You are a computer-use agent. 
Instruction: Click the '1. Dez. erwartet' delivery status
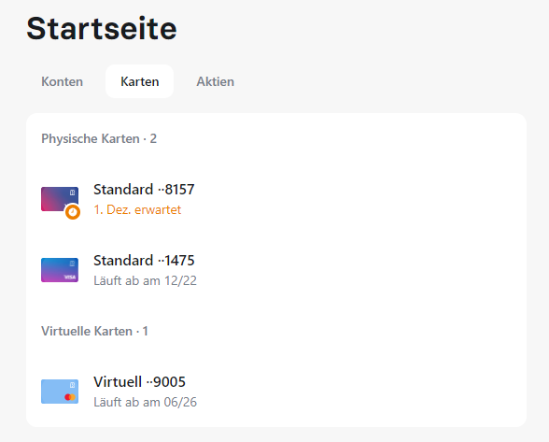pyautogui.click(x=137, y=209)
